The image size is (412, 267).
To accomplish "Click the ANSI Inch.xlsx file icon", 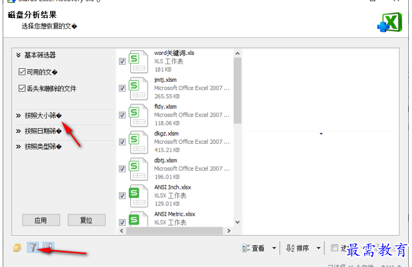I will click(138, 195).
